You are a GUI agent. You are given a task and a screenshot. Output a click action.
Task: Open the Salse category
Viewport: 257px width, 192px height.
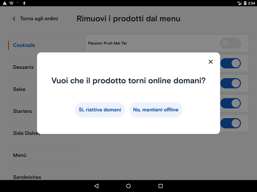point(19,89)
